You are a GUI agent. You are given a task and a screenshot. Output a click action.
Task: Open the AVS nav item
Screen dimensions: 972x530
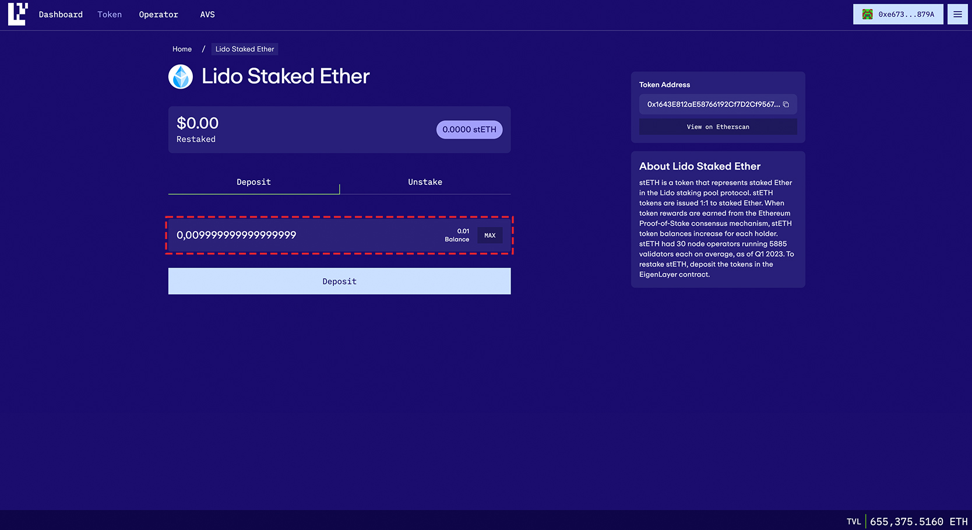tap(207, 15)
